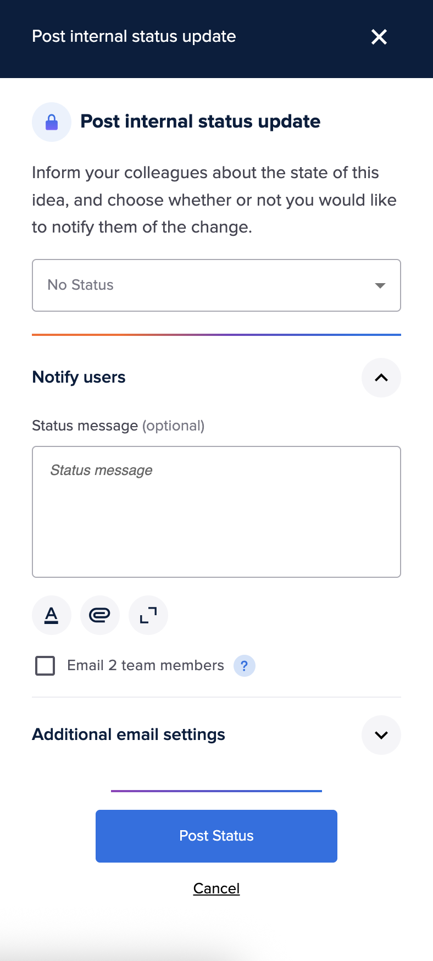The width and height of the screenshot is (433, 961).
Task: Click the 'Status message (optional)' field label
Action: point(118,426)
